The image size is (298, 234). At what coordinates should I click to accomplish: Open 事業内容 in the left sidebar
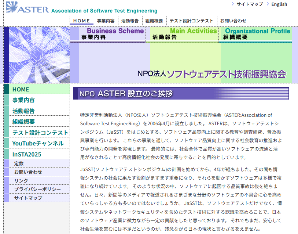(x=37, y=100)
